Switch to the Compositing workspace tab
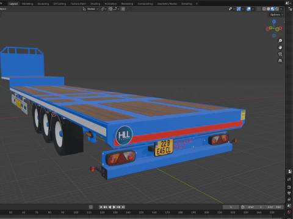The width and height of the screenshot is (293, 219). point(145,4)
